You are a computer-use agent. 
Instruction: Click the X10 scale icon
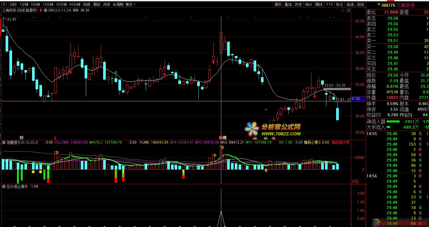coord(355,182)
